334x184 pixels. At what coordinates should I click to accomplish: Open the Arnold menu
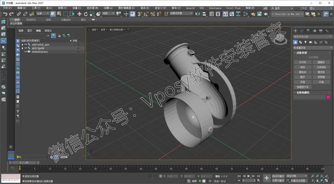point(190,8)
